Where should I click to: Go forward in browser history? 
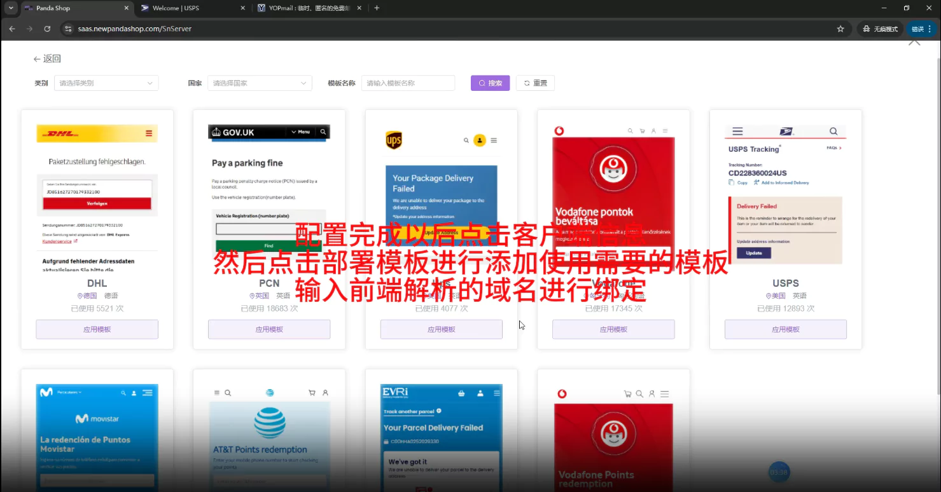[x=29, y=29]
